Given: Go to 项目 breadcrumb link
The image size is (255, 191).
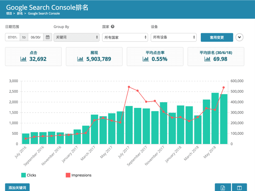Looking at the screenshot, I should 9,13.
